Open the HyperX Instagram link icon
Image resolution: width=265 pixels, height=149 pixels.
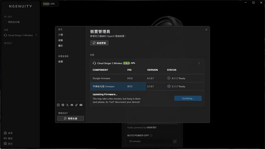click(58, 105)
